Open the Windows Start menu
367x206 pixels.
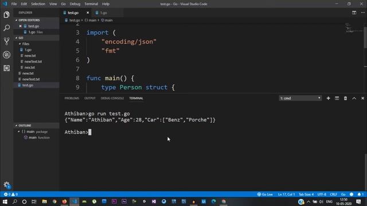point(5,201)
